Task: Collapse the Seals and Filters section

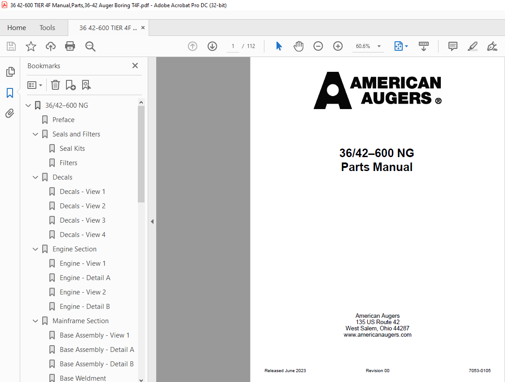Action: click(35, 134)
